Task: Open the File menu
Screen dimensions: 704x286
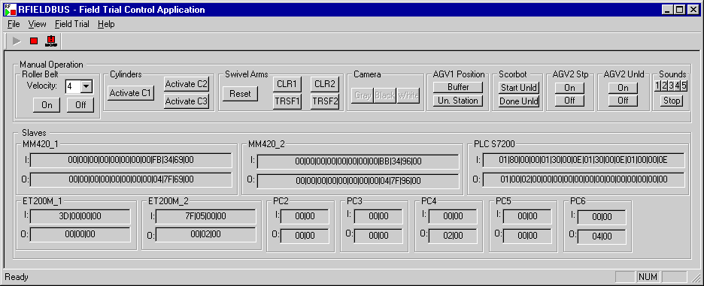Action: click(x=14, y=24)
